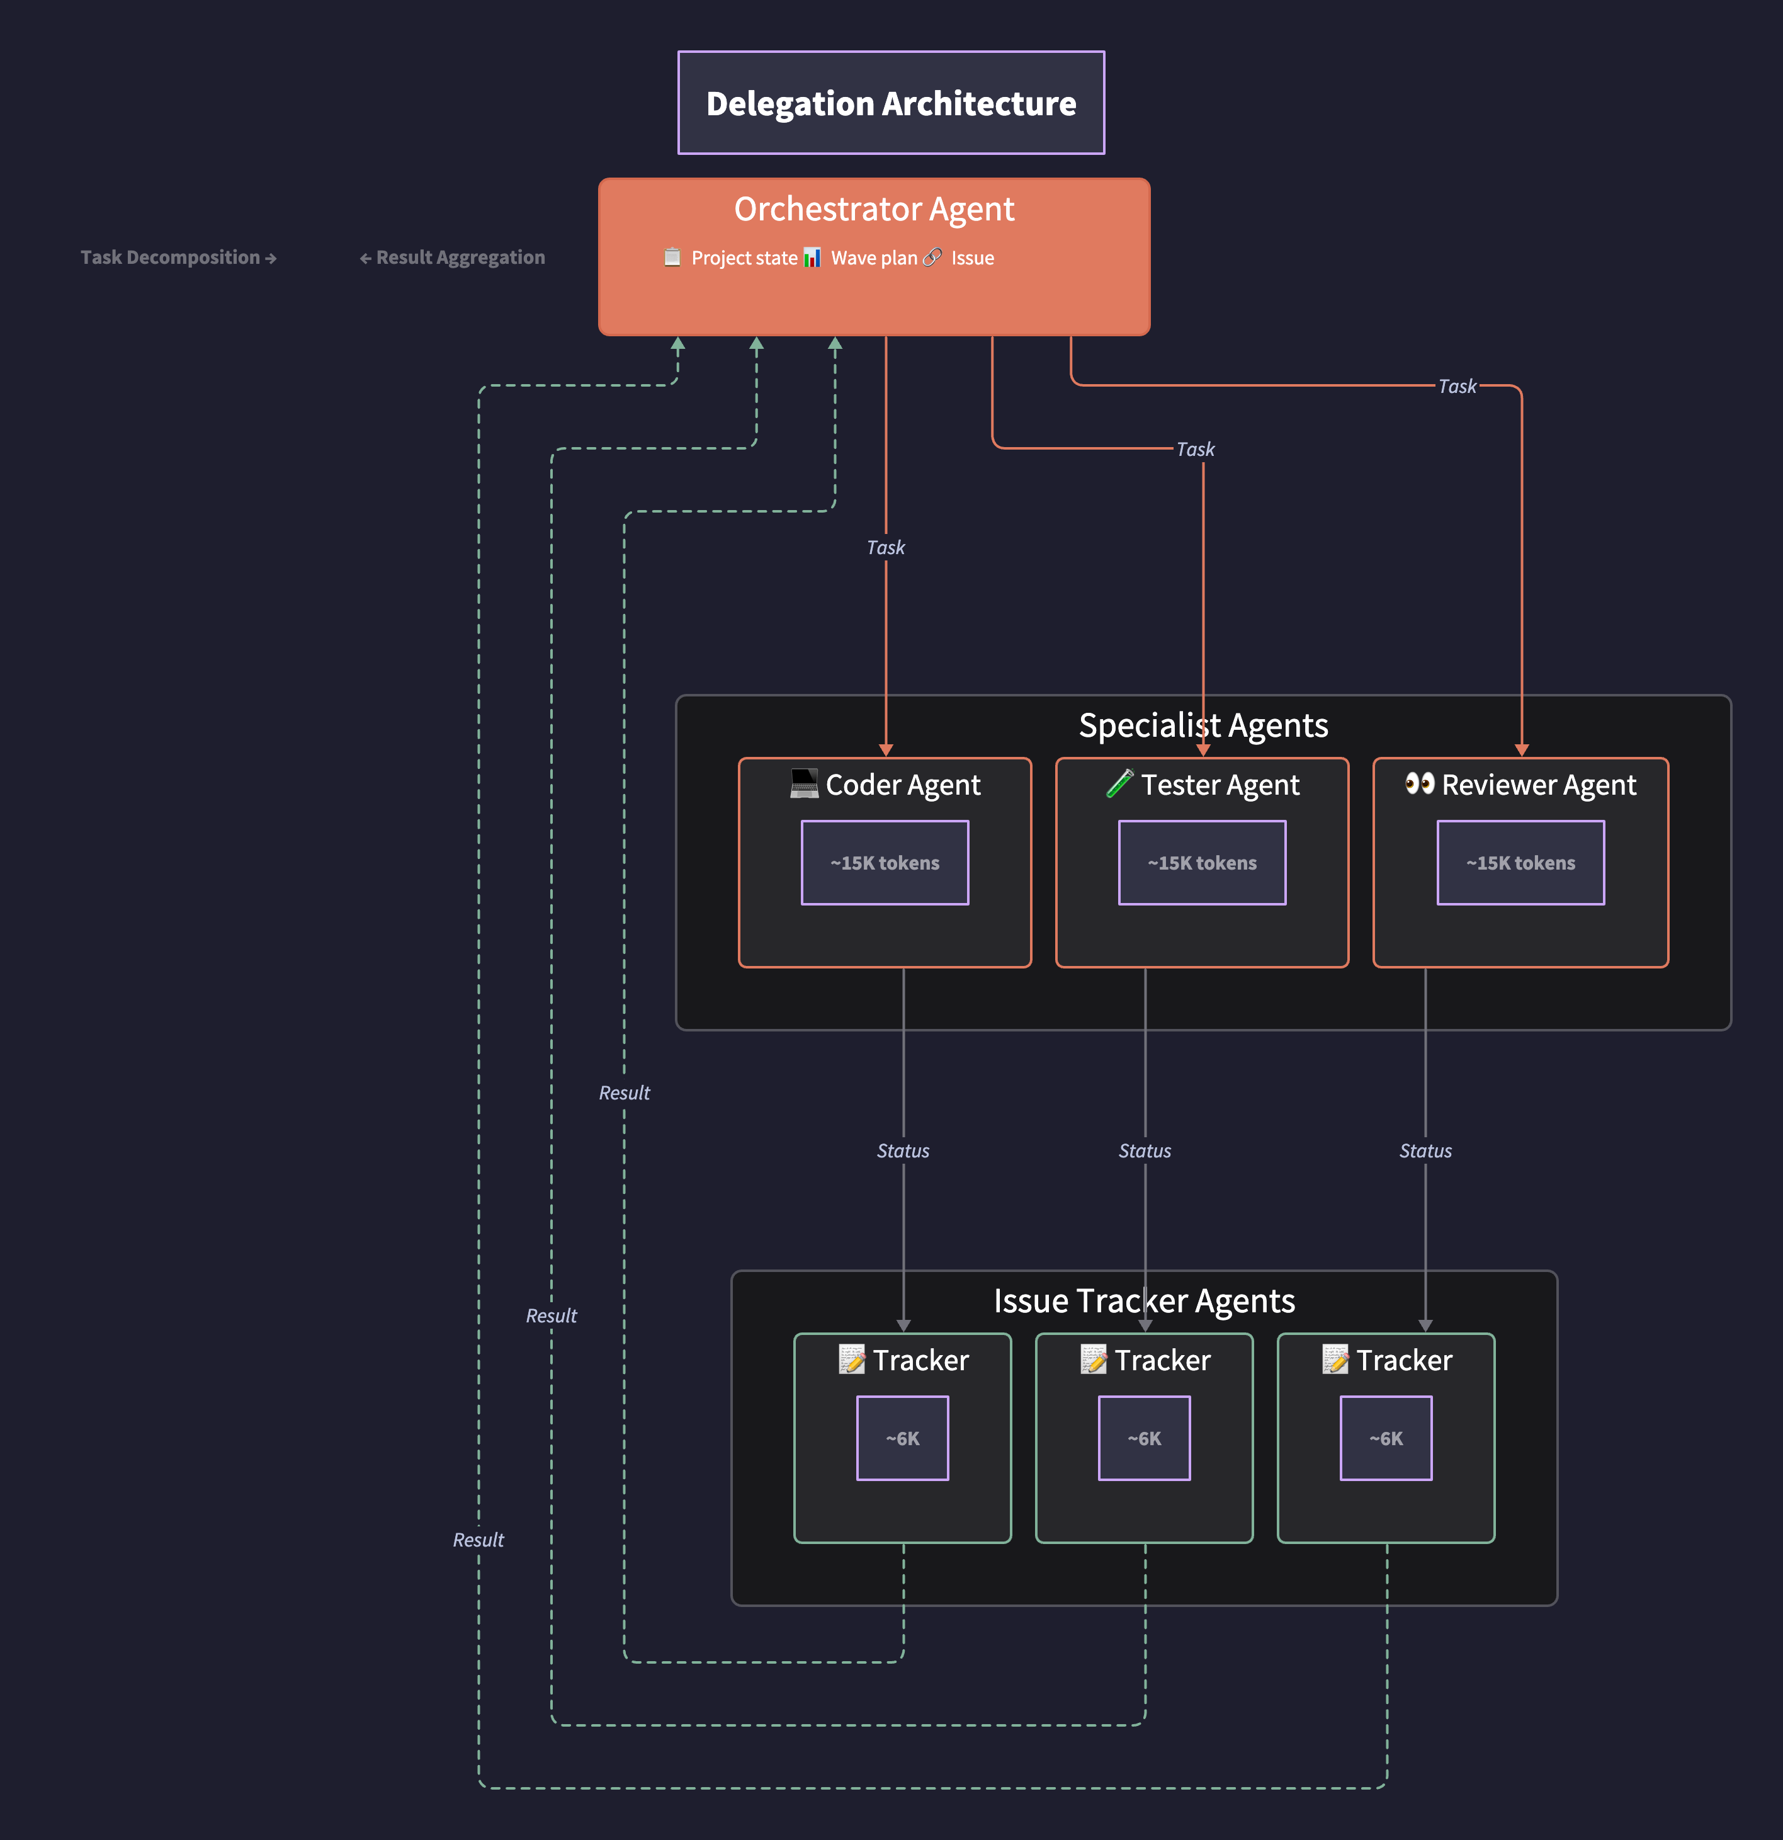Click the Task Decomposition label

coord(178,256)
